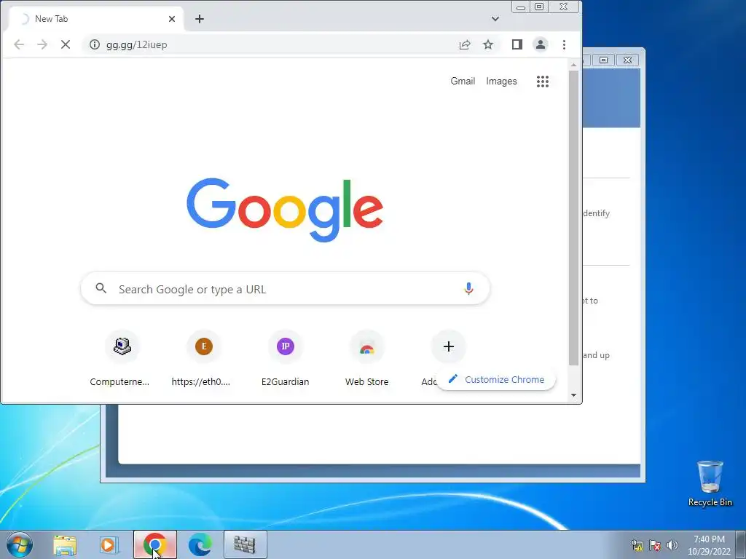The width and height of the screenshot is (746, 559).
Task: Open the Chrome profile avatar menu
Action: click(541, 44)
